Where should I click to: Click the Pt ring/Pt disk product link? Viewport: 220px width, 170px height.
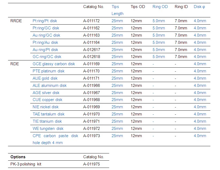point(45,21)
